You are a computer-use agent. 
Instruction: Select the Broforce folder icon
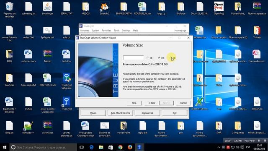click(181, 8)
